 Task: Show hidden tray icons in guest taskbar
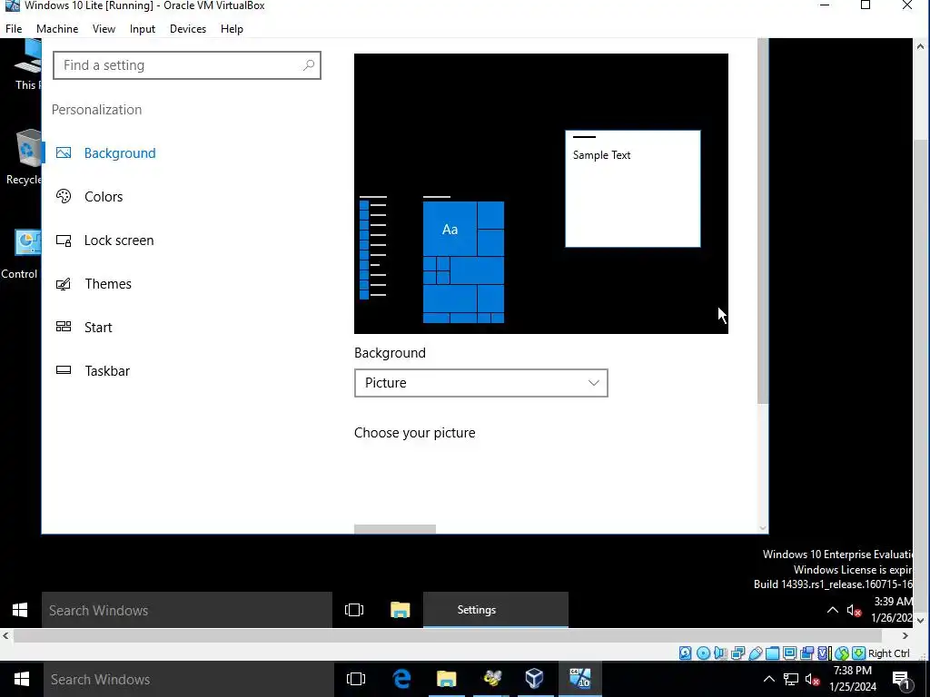coord(833,610)
